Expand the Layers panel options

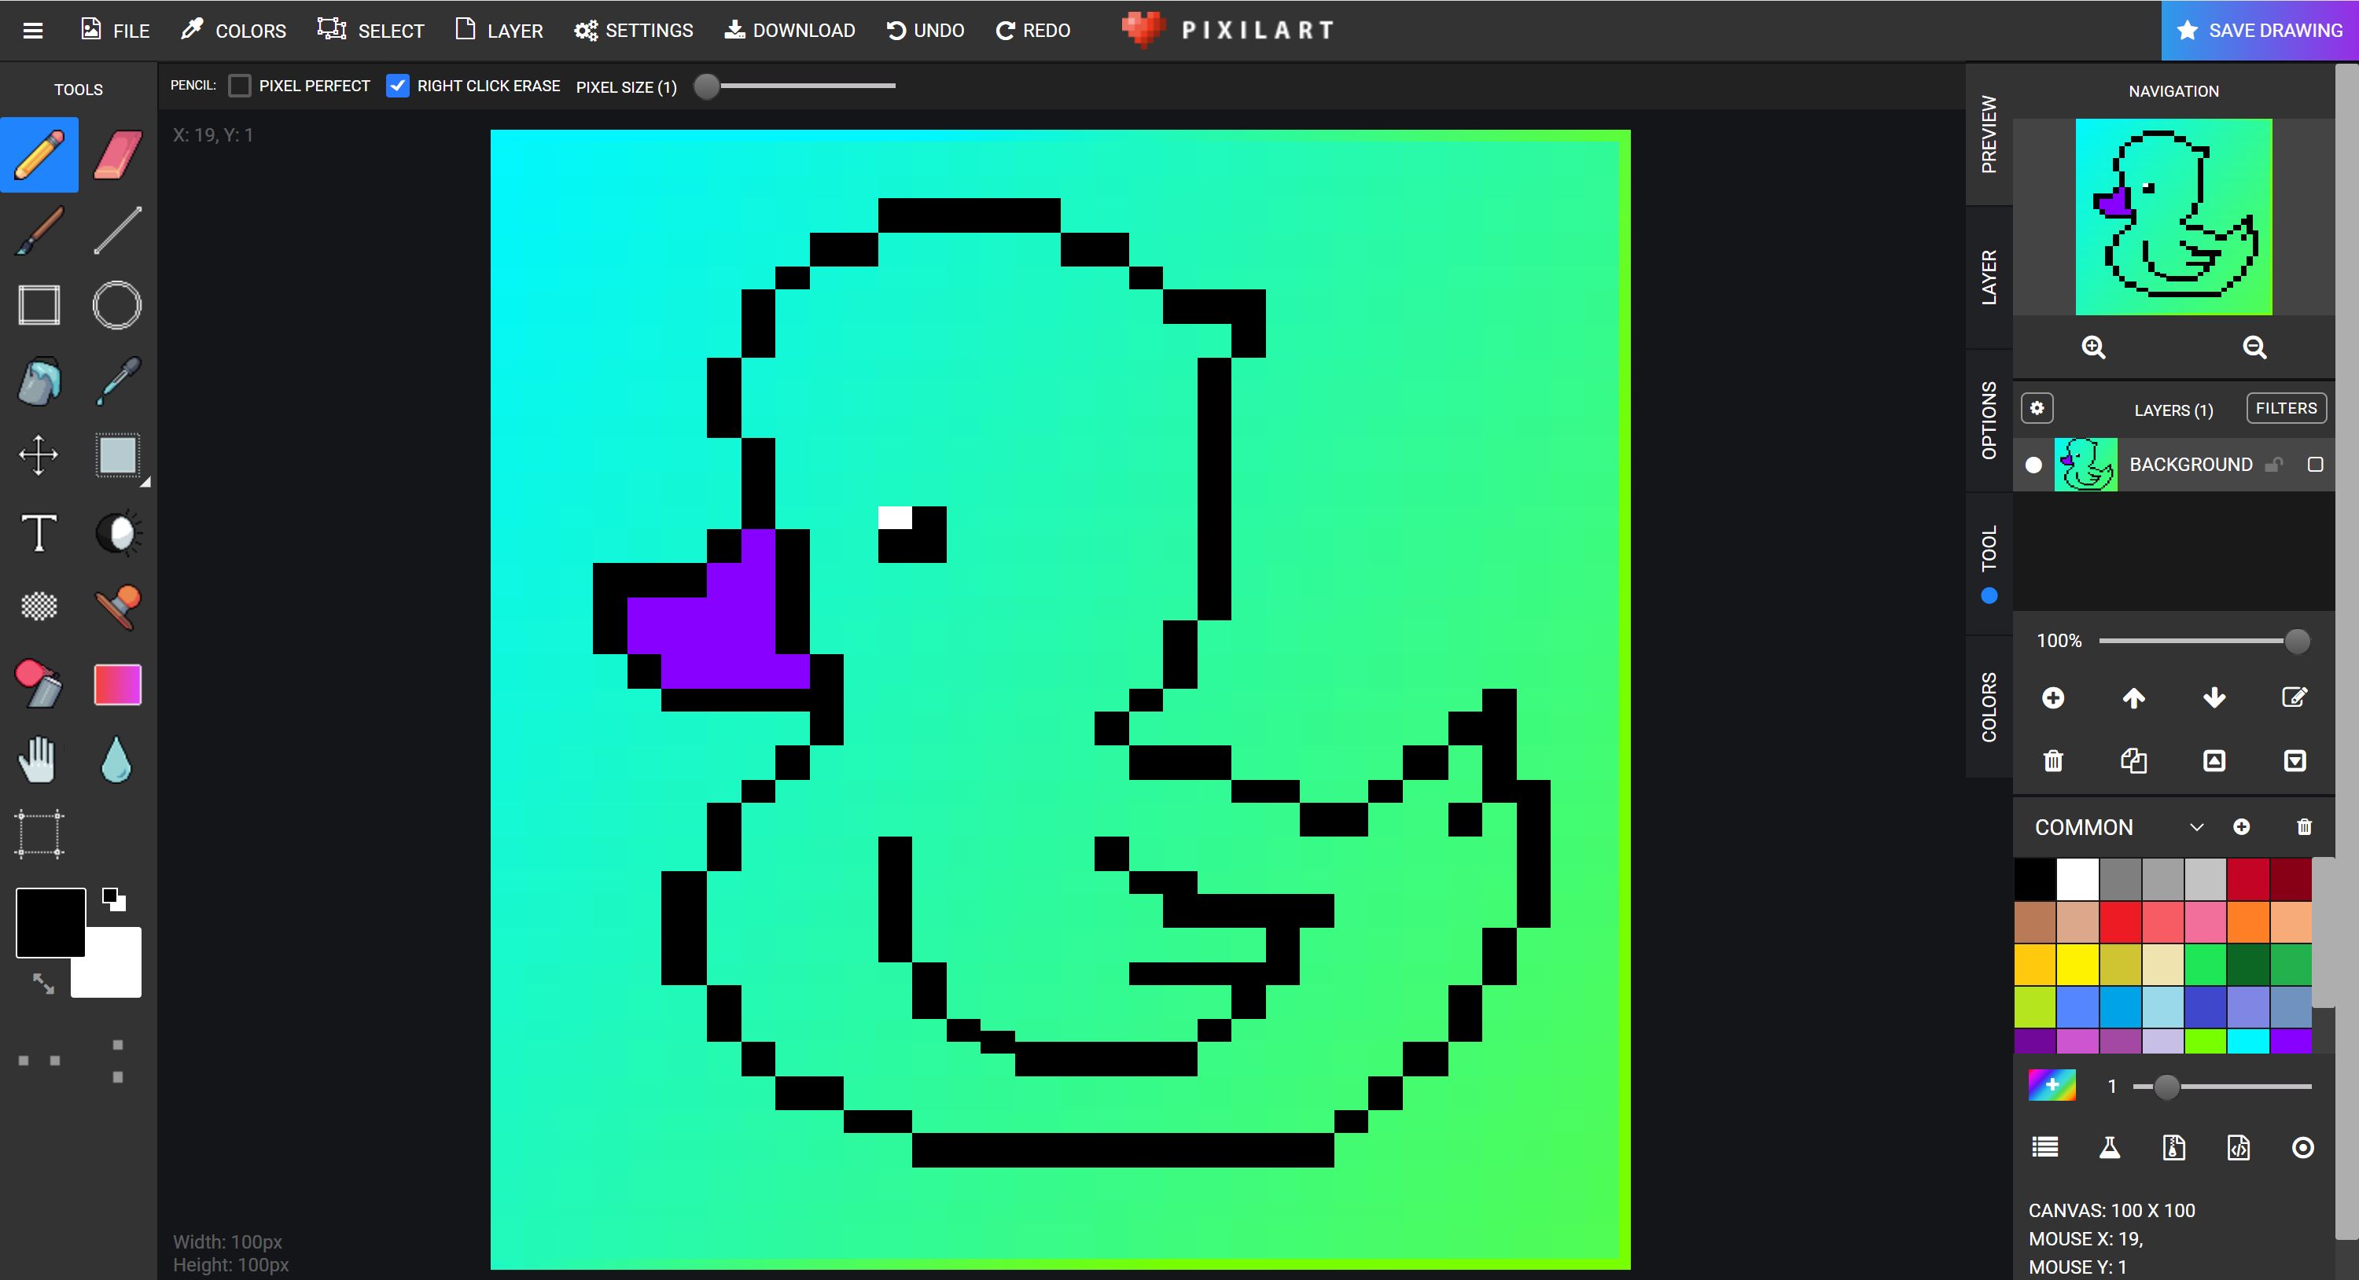pyautogui.click(x=2039, y=408)
